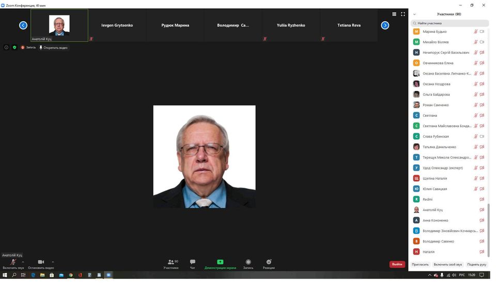Collapse the Участники panel chevron

(x=414, y=14)
